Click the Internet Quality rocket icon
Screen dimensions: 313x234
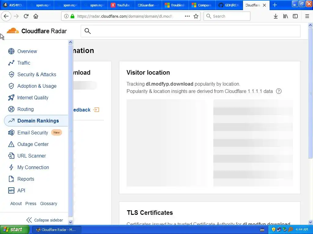pyautogui.click(x=11, y=98)
